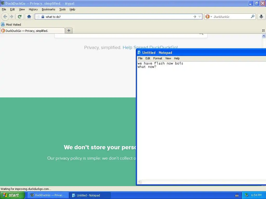
Task: Click the 6:54 PM system clock
Action: pos(256,195)
